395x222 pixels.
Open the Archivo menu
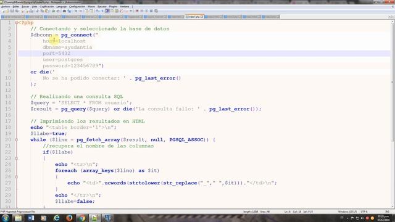5,7
